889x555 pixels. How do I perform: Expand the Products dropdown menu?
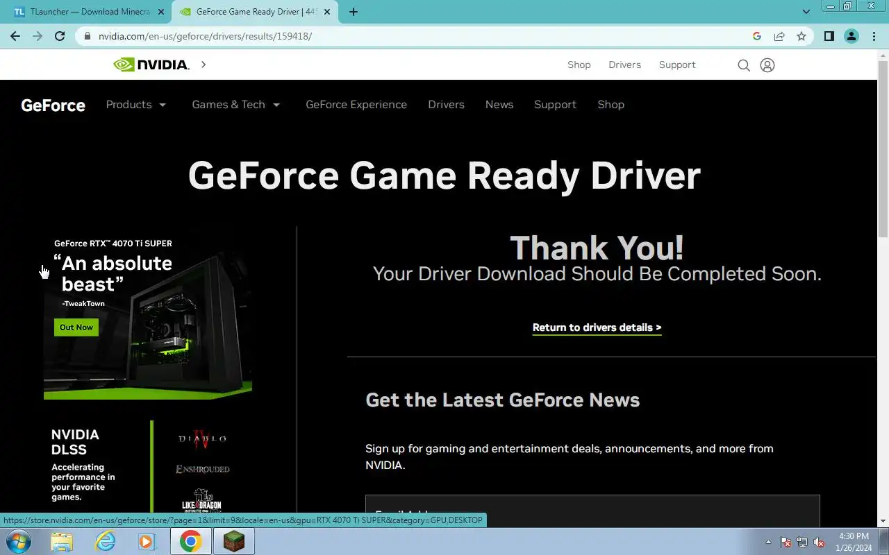136,105
